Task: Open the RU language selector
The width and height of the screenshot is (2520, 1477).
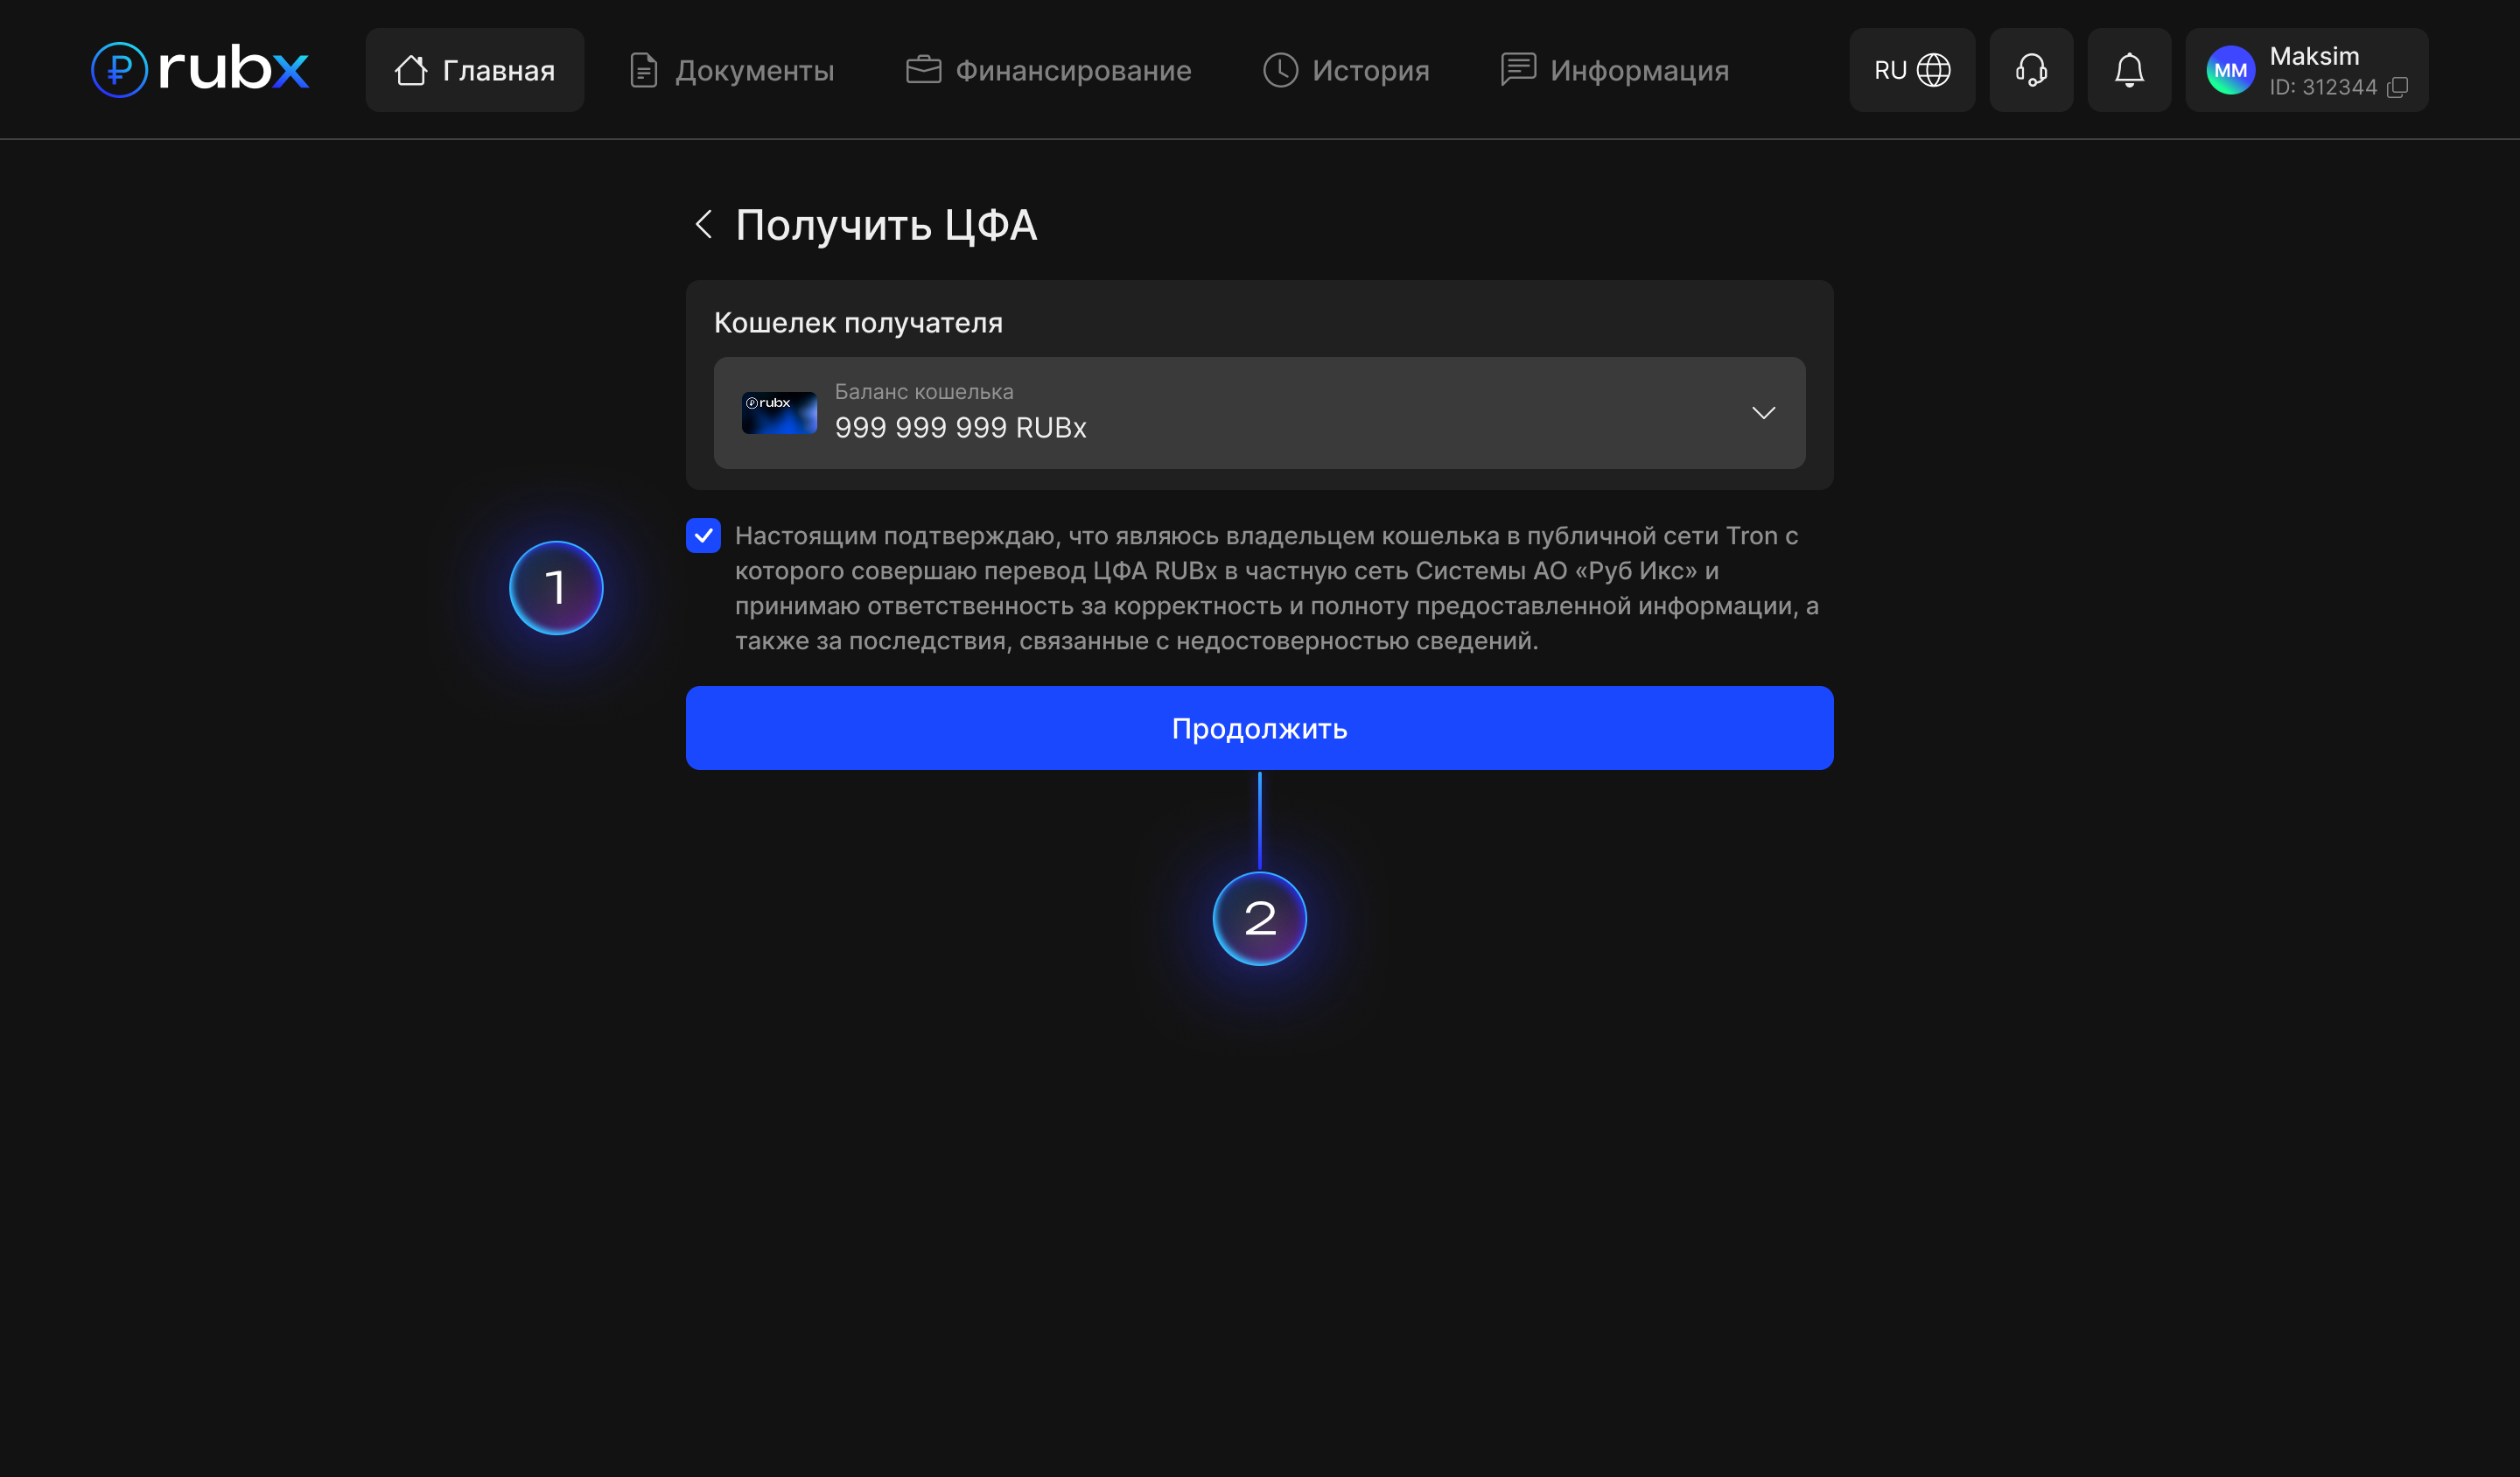Action: click(x=1890, y=70)
